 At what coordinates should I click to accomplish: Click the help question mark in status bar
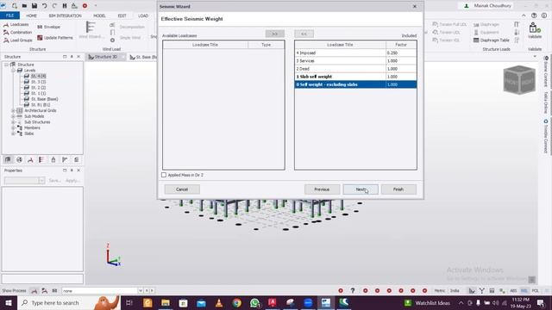pos(353,291)
